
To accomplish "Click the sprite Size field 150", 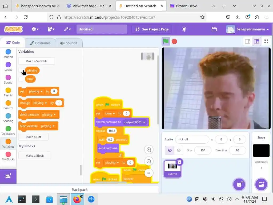I will [x=203, y=150].
